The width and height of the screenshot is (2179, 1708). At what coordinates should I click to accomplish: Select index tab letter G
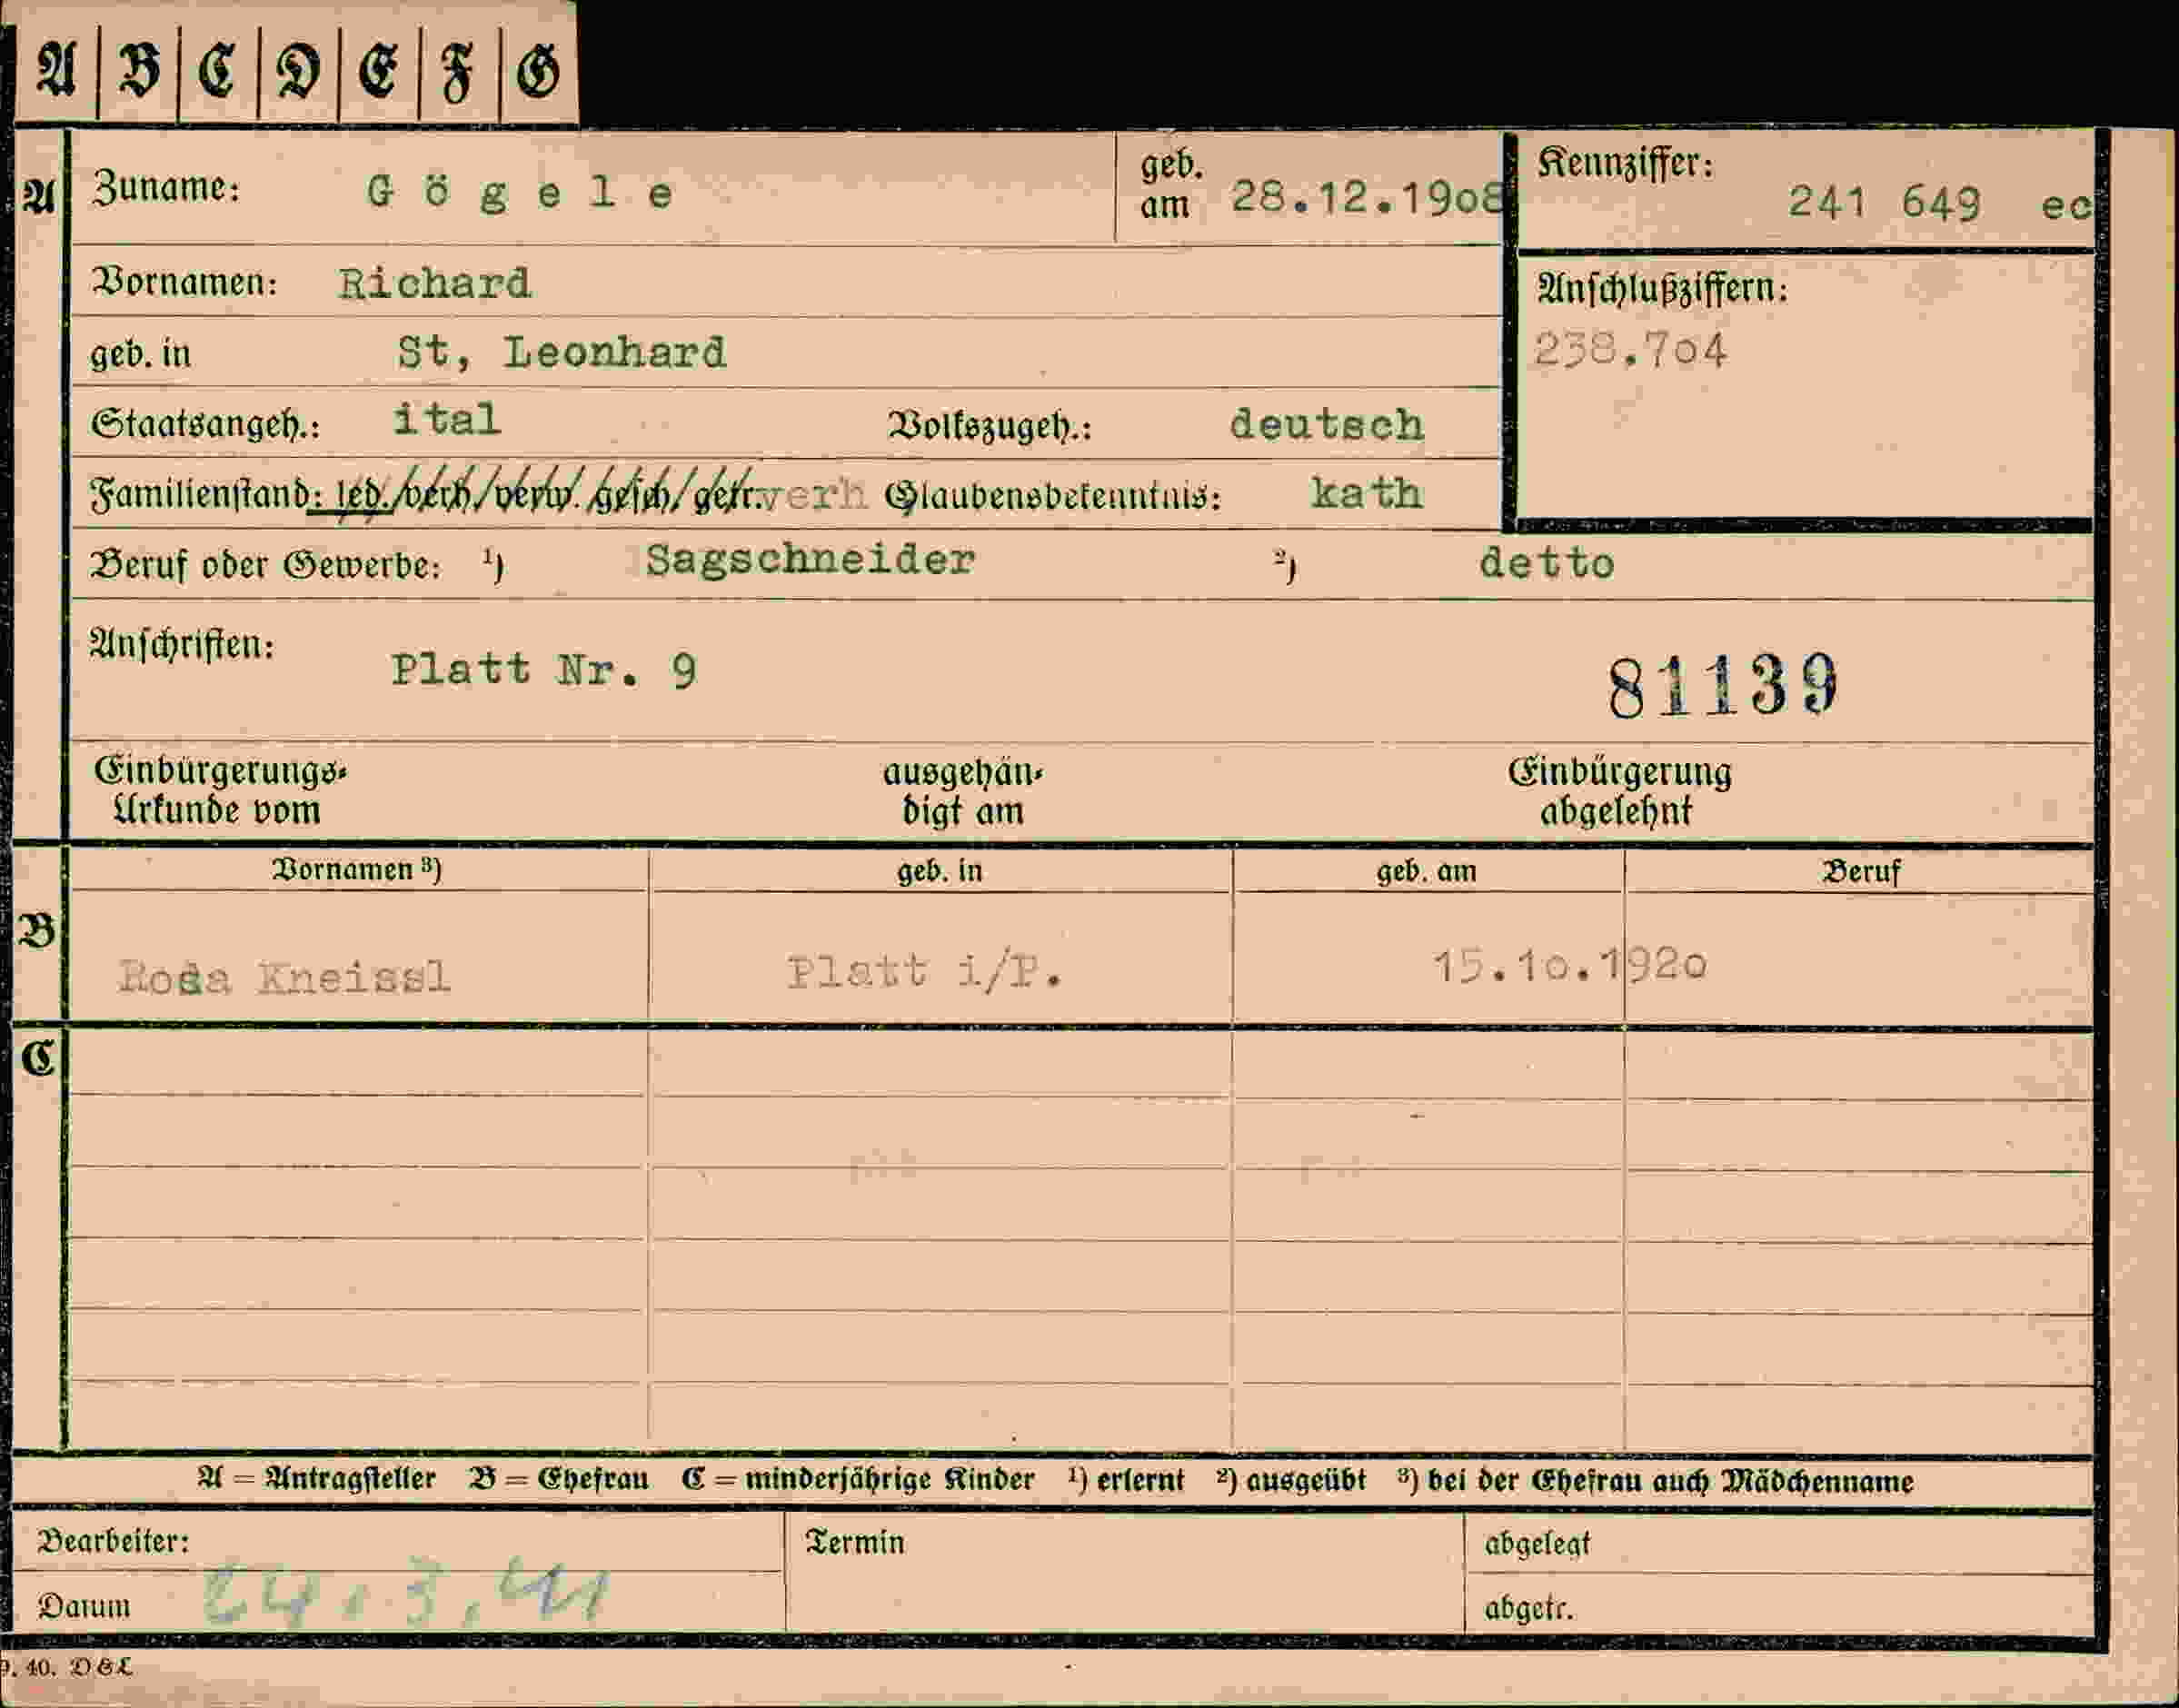(x=538, y=72)
